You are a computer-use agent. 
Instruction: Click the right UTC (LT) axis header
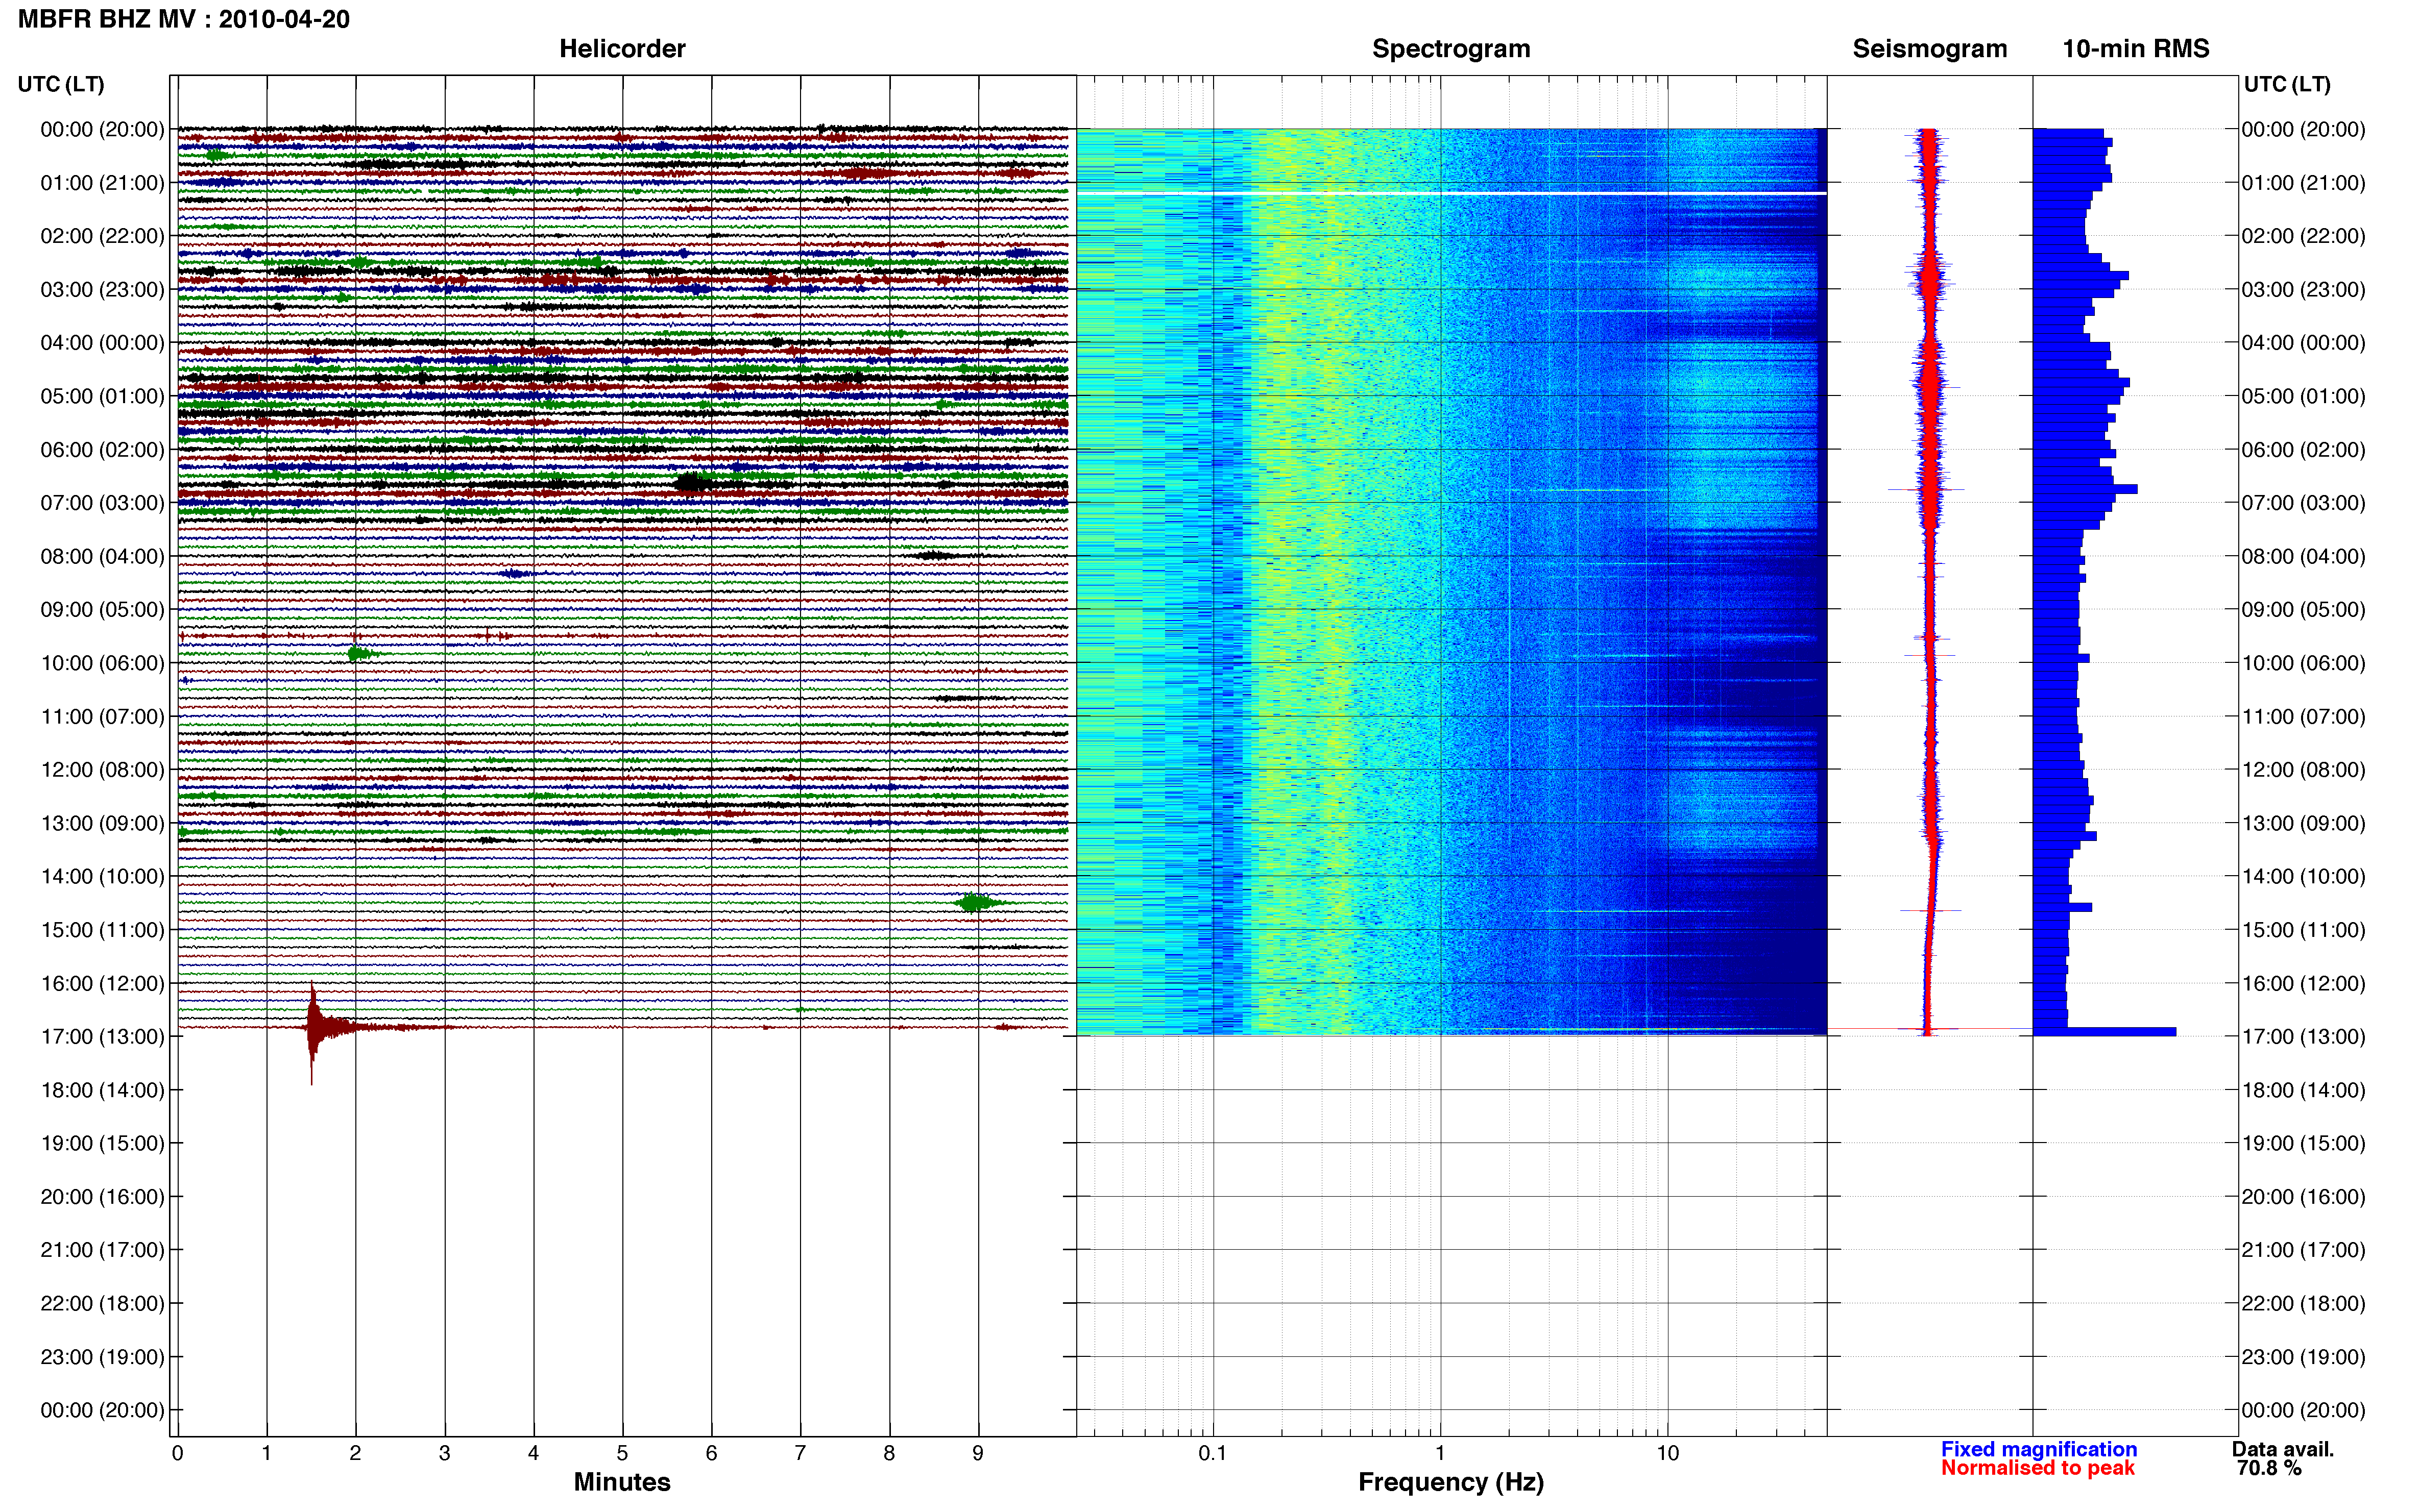(x=2287, y=84)
